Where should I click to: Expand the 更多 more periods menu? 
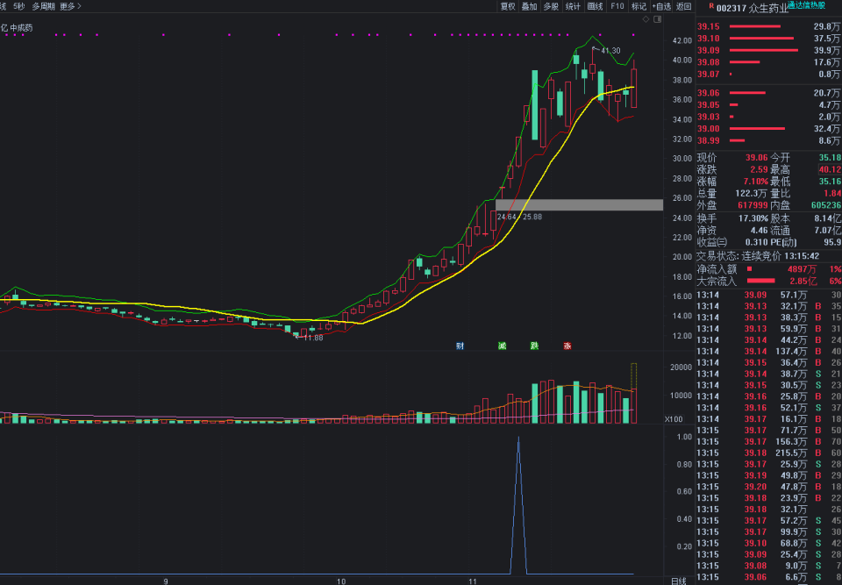click(x=70, y=6)
